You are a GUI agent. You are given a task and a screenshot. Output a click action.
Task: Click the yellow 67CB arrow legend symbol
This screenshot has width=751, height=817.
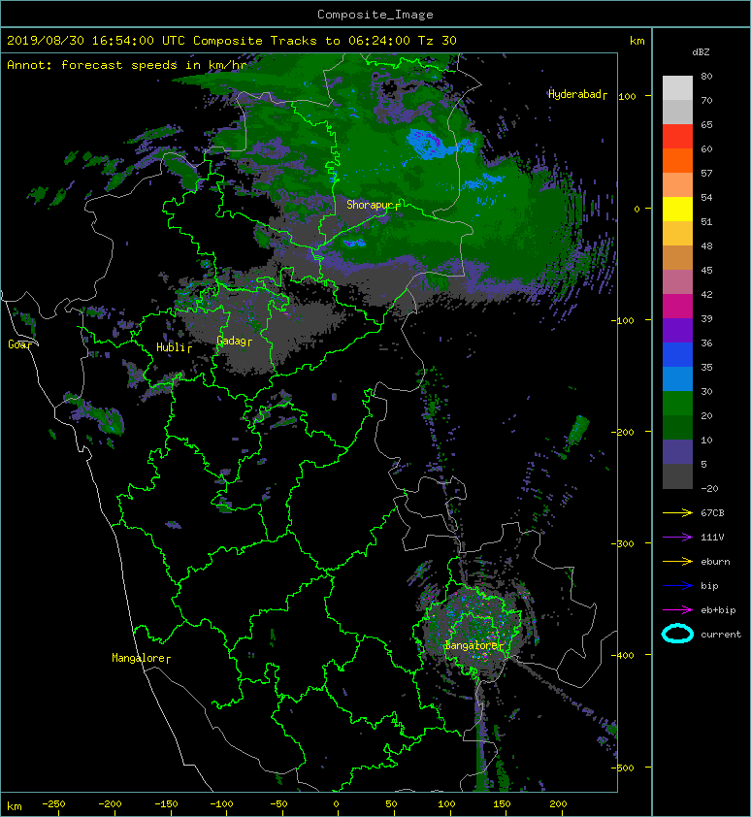click(677, 512)
